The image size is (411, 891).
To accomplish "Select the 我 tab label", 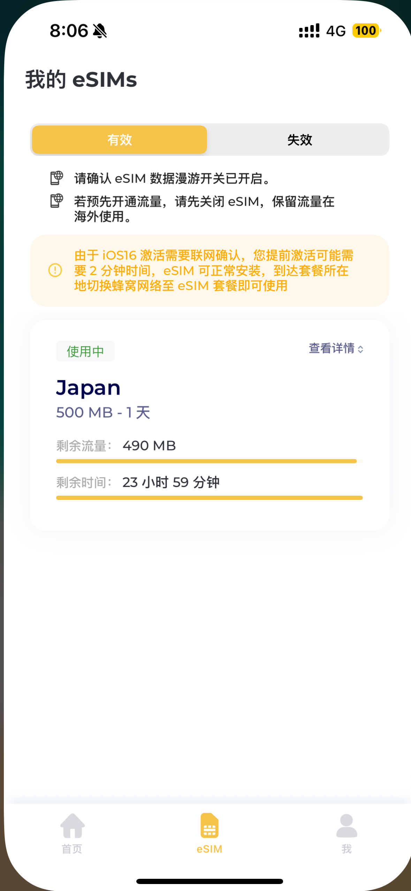I will click(347, 849).
